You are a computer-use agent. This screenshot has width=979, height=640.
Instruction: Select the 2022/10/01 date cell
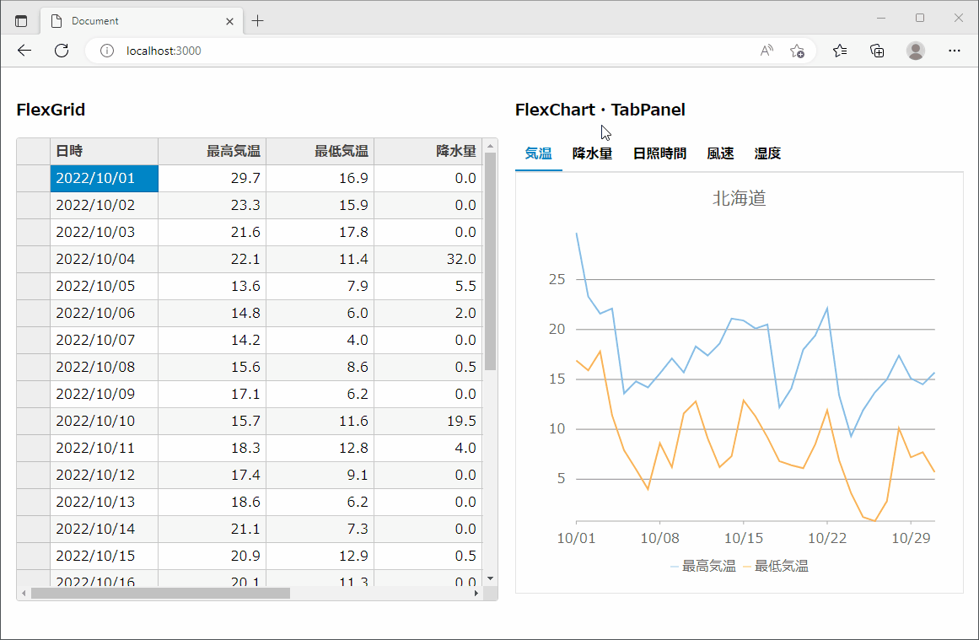pos(105,179)
